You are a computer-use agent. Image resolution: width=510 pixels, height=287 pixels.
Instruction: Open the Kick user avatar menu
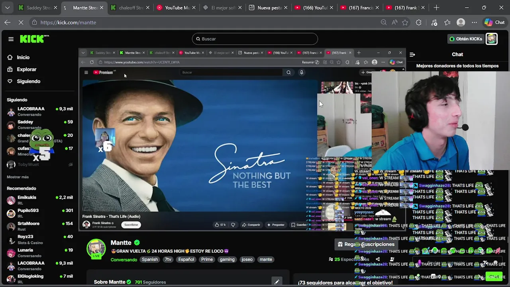492,39
